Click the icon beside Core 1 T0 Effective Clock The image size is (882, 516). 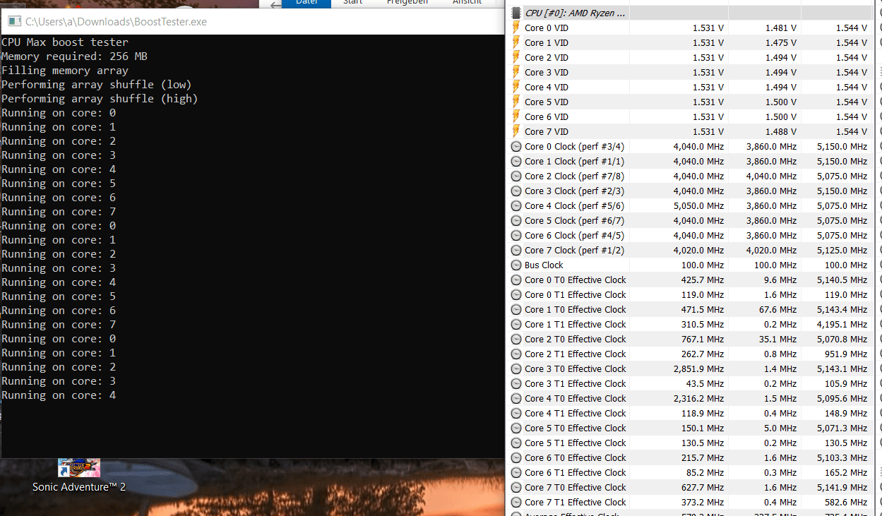[x=517, y=309]
